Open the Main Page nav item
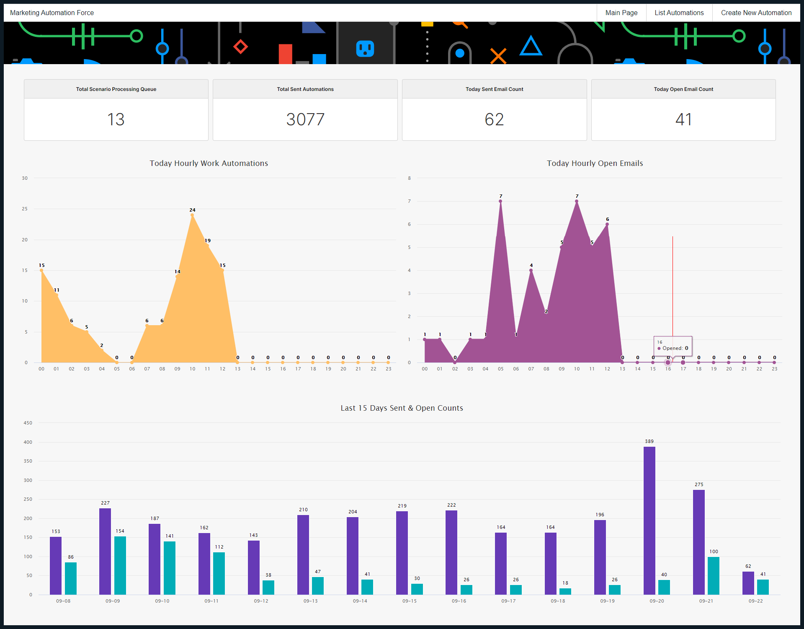 click(x=621, y=13)
